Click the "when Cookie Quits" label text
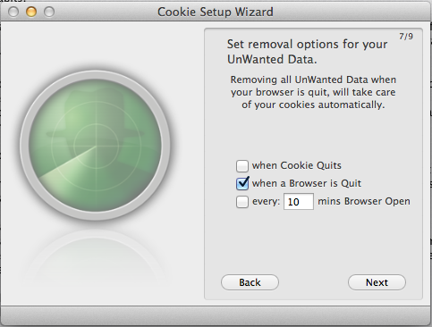The image size is (432, 327). [x=297, y=165]
